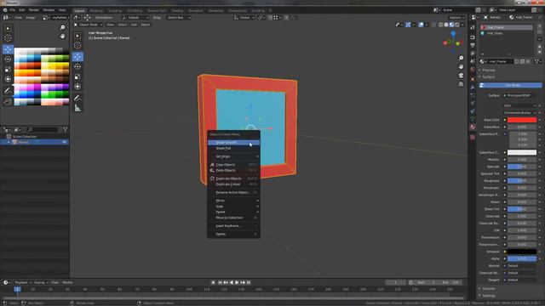Select the mat_Glass material slot
This screenshot has width=545, height=306.
click(507, 33)
